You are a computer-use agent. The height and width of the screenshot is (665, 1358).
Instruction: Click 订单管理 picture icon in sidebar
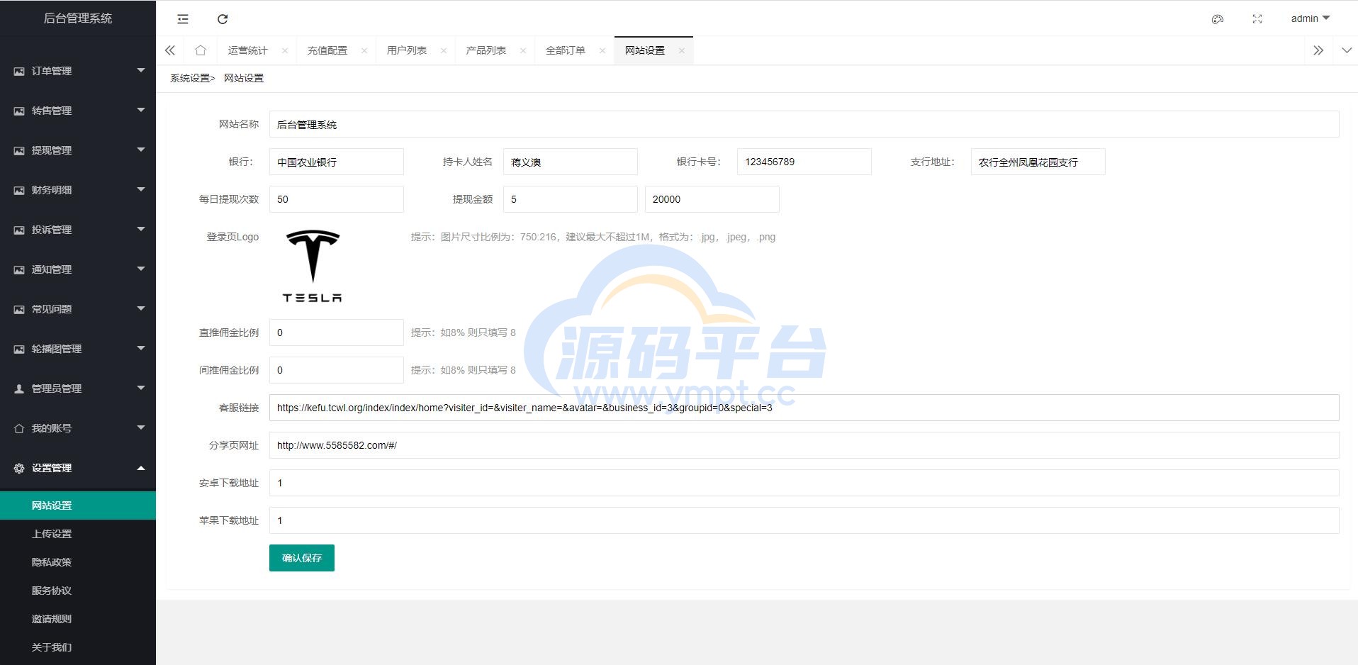(x=19, y=71)
